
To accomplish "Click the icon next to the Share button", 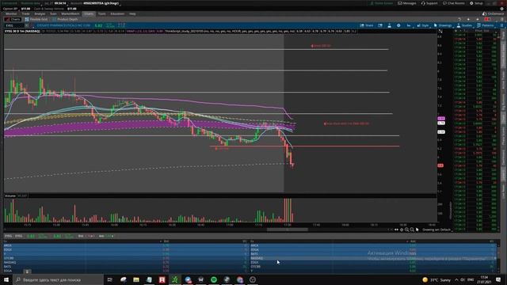I will pos(380,25).
